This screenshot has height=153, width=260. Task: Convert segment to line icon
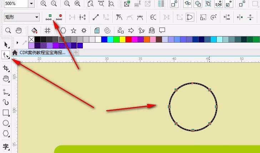pos(96,17)
